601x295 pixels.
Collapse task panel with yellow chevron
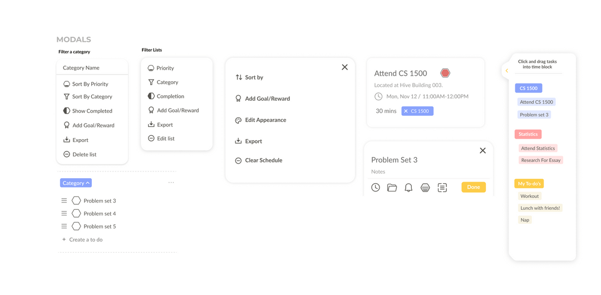(x=507, y=71)
